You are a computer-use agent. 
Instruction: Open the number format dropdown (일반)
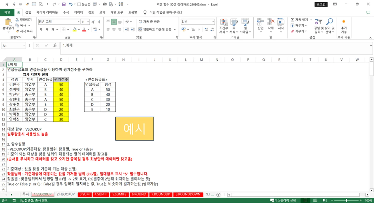(x=213, y=22)
